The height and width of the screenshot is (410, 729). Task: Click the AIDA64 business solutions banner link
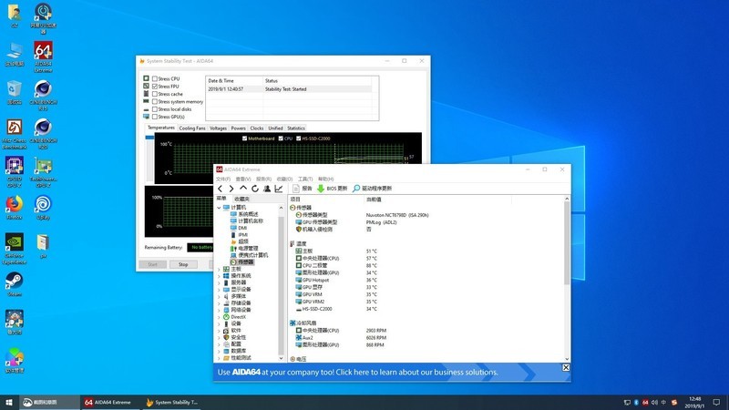point(383,372)
